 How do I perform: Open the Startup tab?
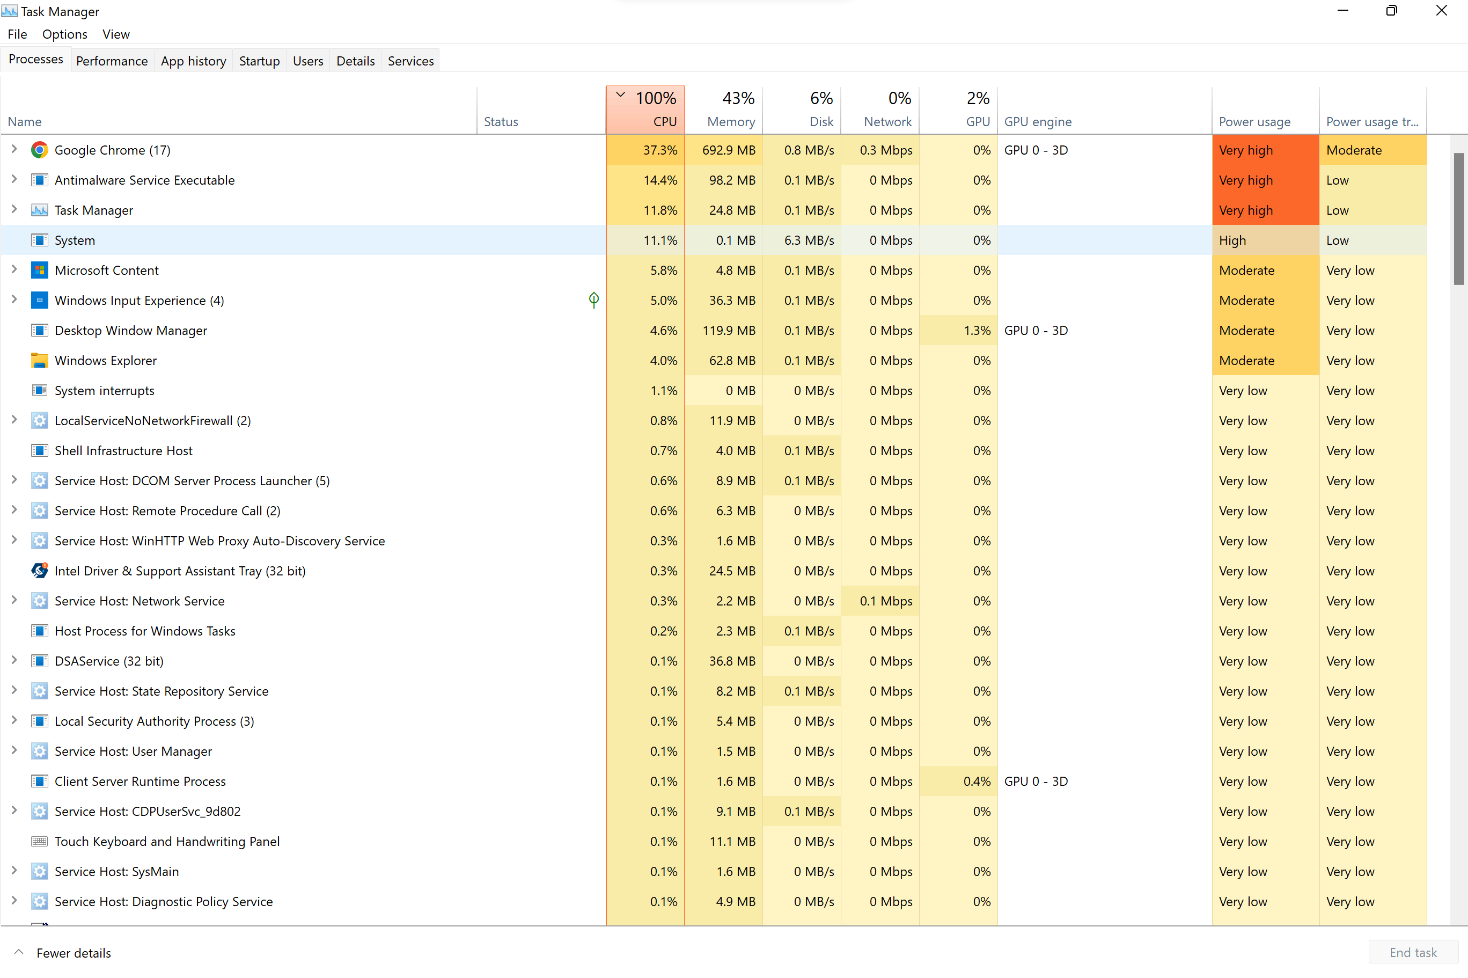pyautogui.click(x=259, y=61)
